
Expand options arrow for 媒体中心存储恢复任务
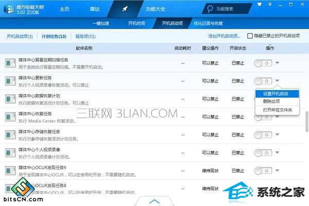[277, 134]
